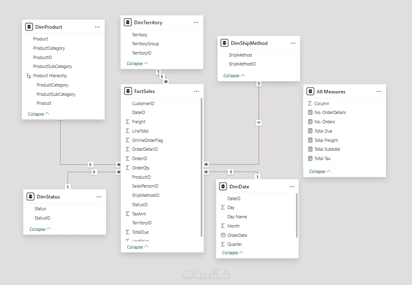Click the OrderDate calendar column icon
This screenshot has width=412, height=285.
point(223,235)
